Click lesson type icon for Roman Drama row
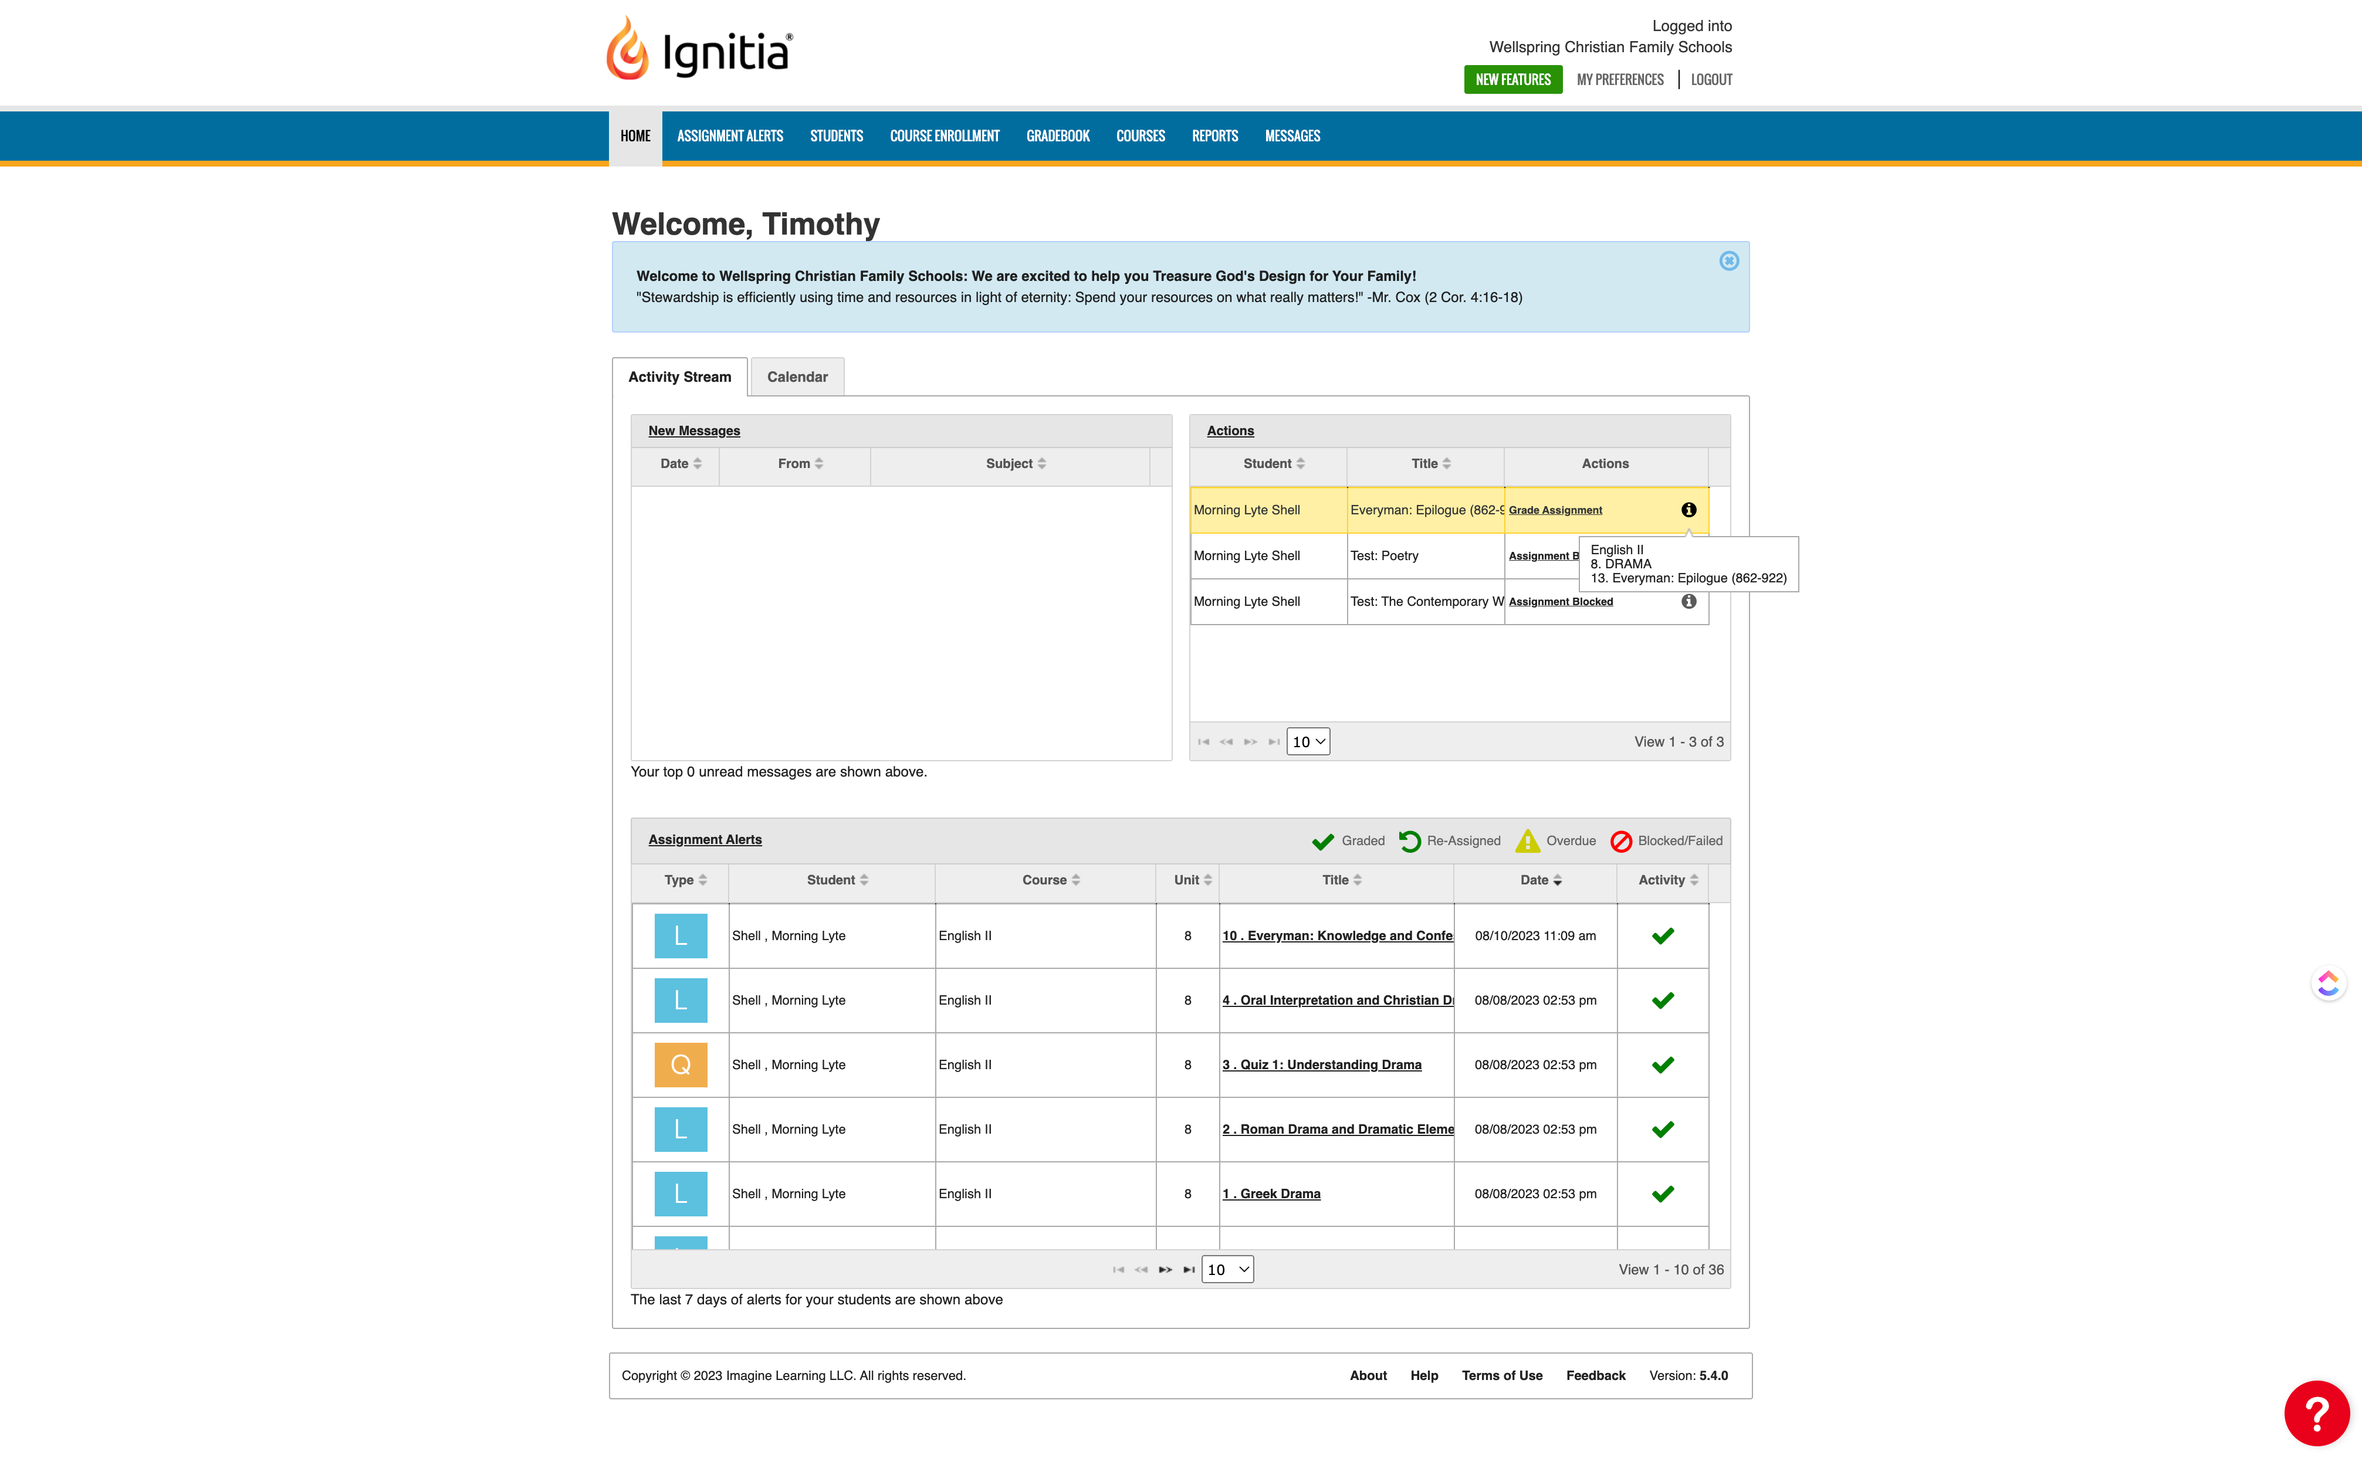The height and width of the screenshot is (1458, 2362). (680, 1129)
